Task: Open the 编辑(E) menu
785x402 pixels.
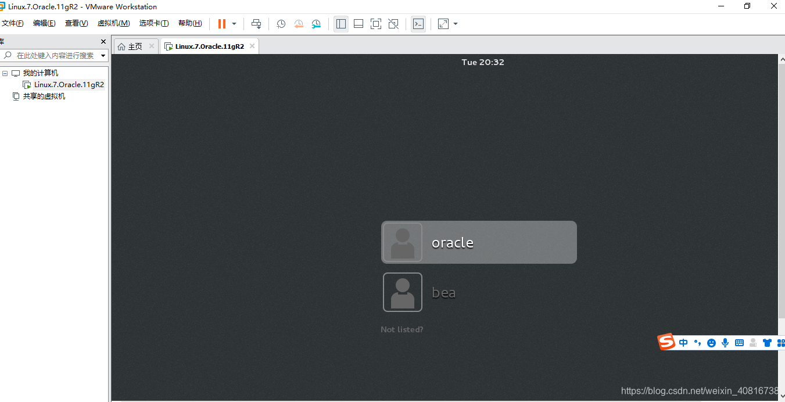Action: 44,23
